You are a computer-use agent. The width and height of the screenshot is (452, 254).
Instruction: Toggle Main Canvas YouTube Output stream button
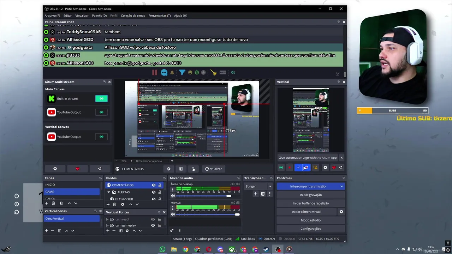click(101, 112)
